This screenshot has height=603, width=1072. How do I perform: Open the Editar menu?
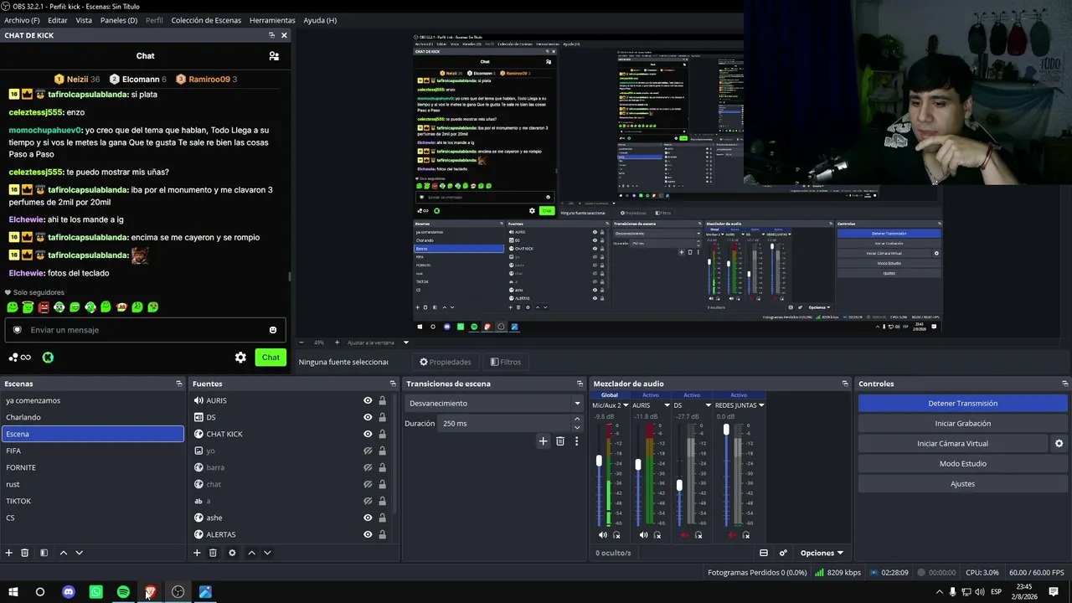click(58, 20)
